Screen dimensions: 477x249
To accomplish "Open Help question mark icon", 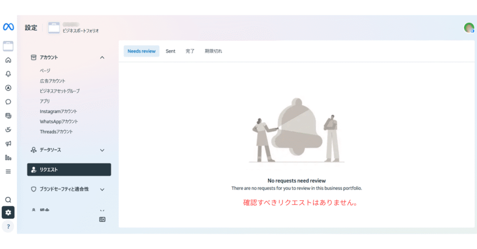I will [x=8, y=227].
